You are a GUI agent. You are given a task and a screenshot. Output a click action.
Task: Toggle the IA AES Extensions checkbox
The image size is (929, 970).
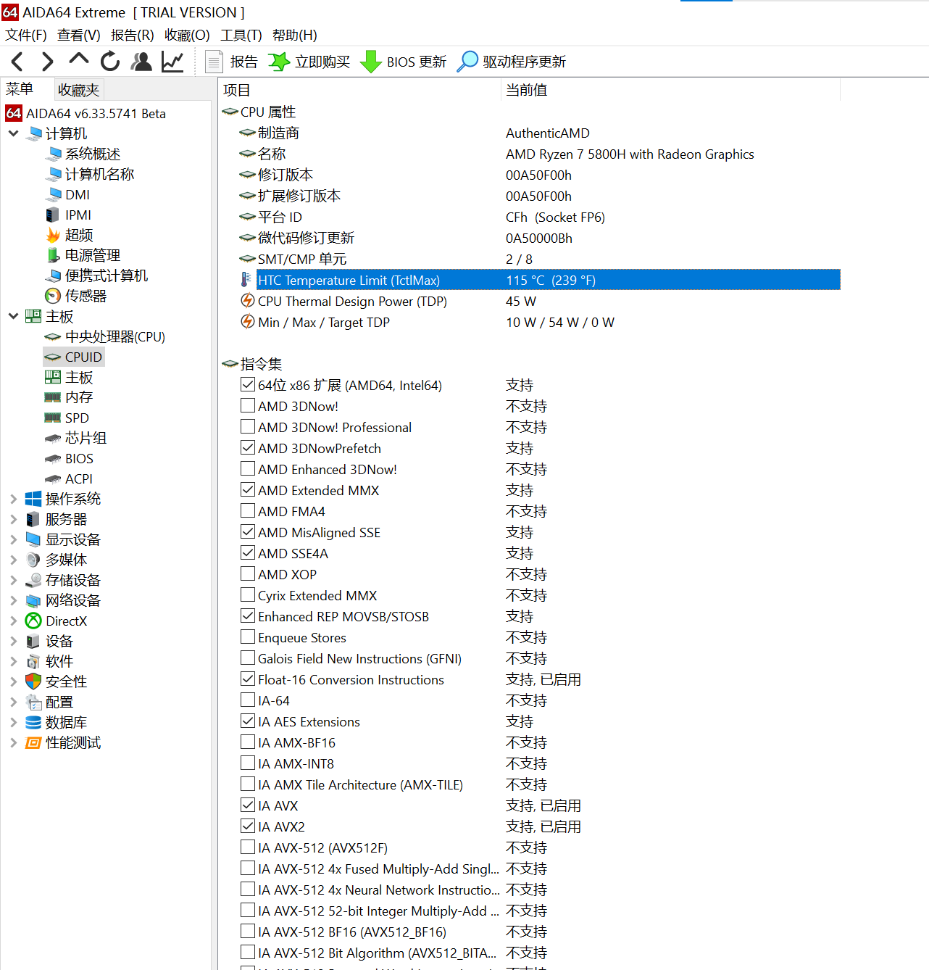click(248, 721)
